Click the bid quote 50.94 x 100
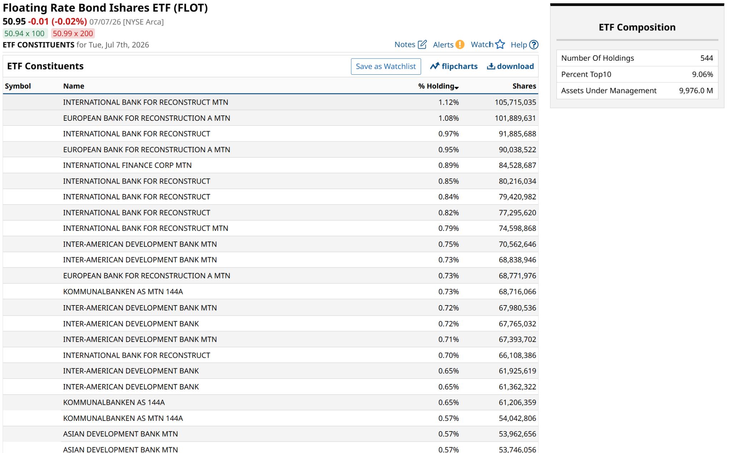732x453 pixels. 25,34
